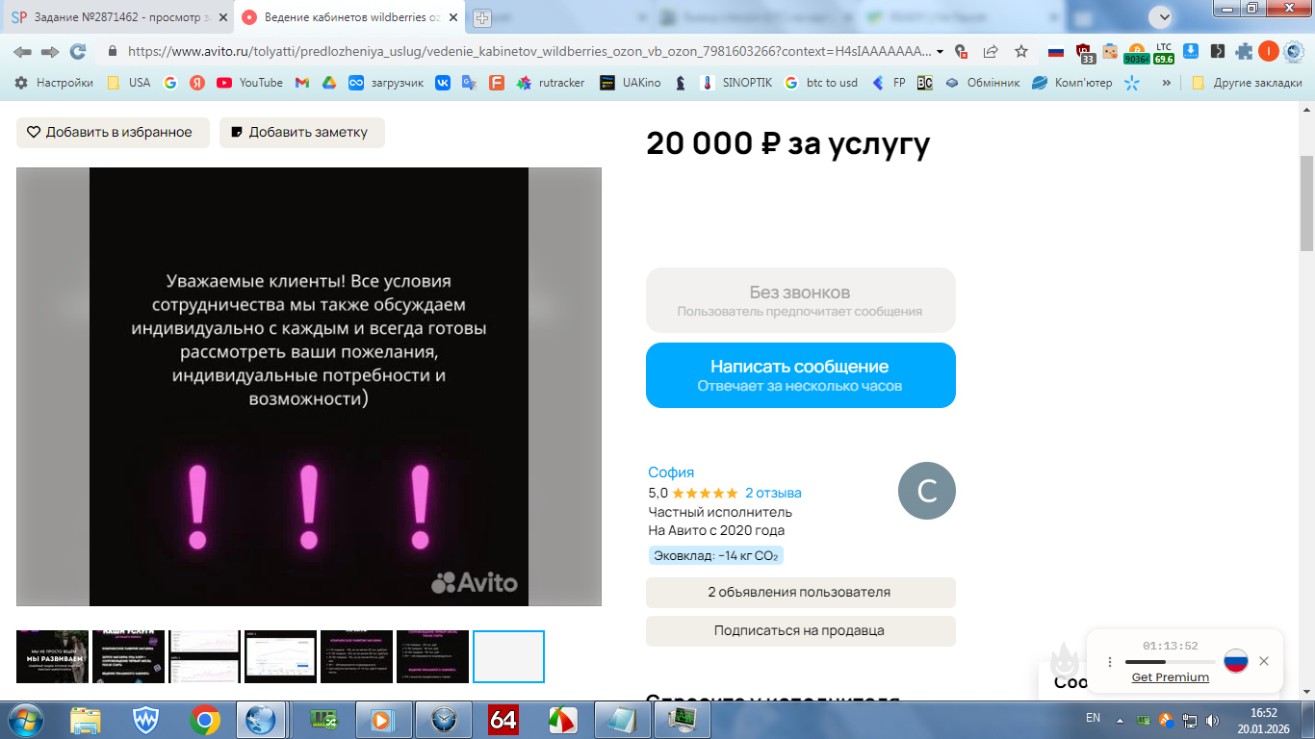This screenshot has width=1315, height=739.
Task: Open the UAKino bookmark
Action: tap(631, 83)
